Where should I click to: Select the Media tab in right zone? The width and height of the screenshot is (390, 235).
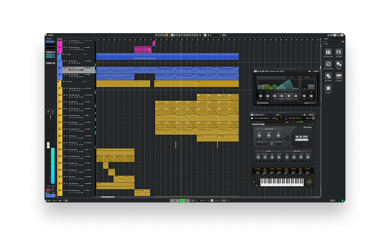326,39
